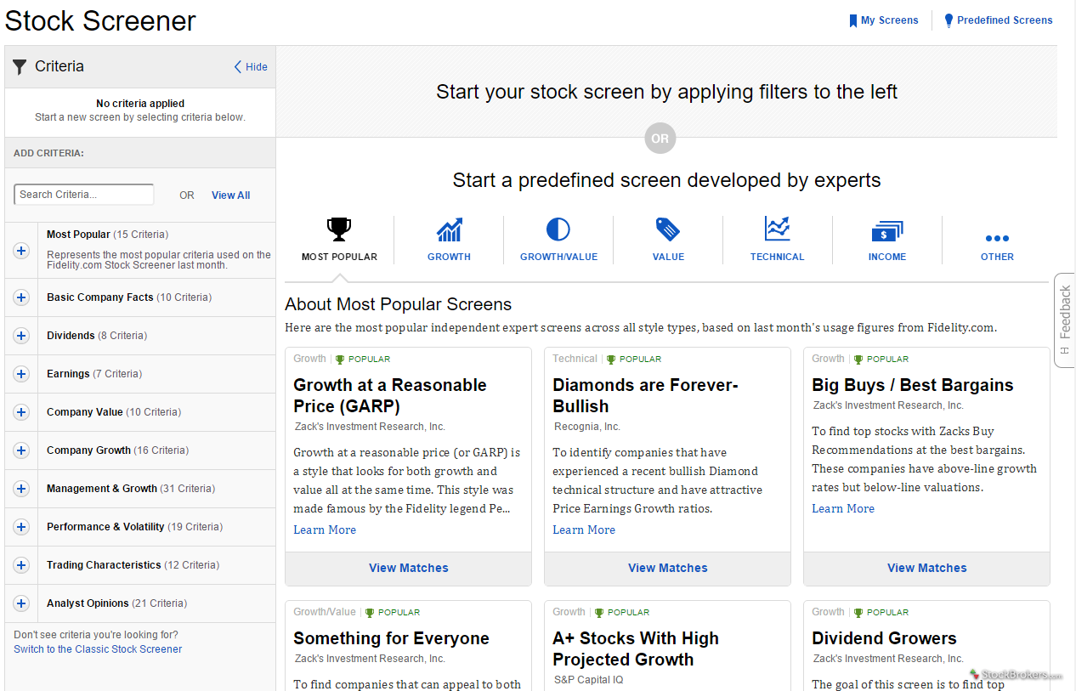Click the trophy icon on Dividend Growers card
This screenshot has height=691, width=1076.
858,613
